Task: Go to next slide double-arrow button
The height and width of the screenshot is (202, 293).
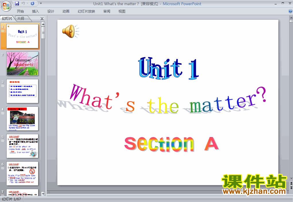Action: [291, 188]
